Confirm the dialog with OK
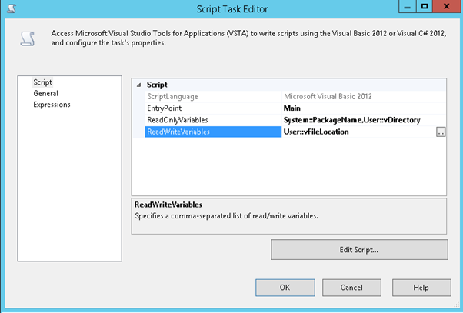Image resolution: width=463 pixels, height=313 pixels. pyautogui.click(x=285, y=287)
